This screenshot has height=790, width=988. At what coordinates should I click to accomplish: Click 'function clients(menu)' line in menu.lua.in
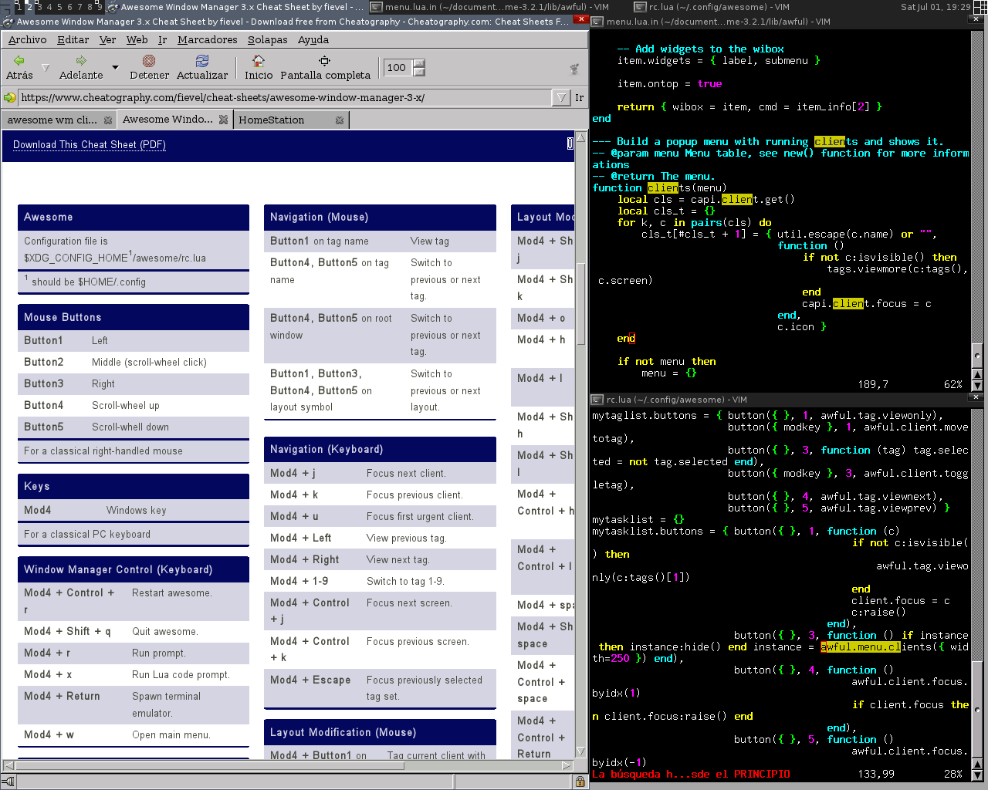pyautogui.click(x=659, y=187)
